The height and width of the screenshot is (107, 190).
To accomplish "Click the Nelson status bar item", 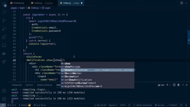I will [25, 105].
